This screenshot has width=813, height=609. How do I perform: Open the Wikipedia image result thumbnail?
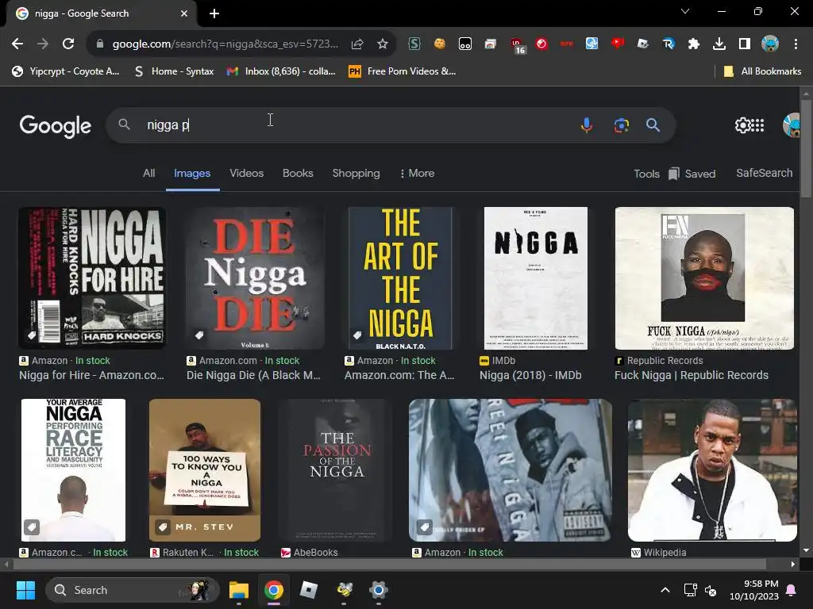(712, 470)
